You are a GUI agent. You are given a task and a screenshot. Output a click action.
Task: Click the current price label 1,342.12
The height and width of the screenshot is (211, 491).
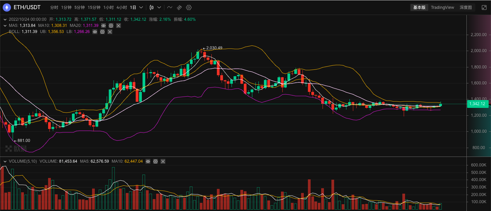[x=477, y=104]
